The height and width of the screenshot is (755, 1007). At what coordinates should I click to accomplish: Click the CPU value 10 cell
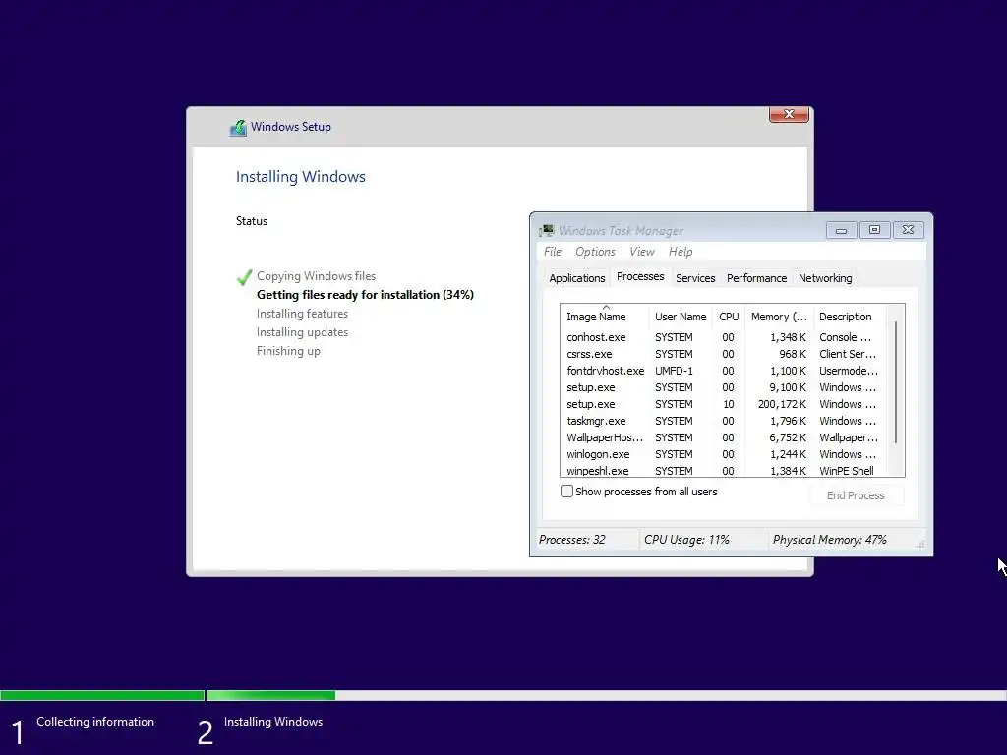point(728,404)
